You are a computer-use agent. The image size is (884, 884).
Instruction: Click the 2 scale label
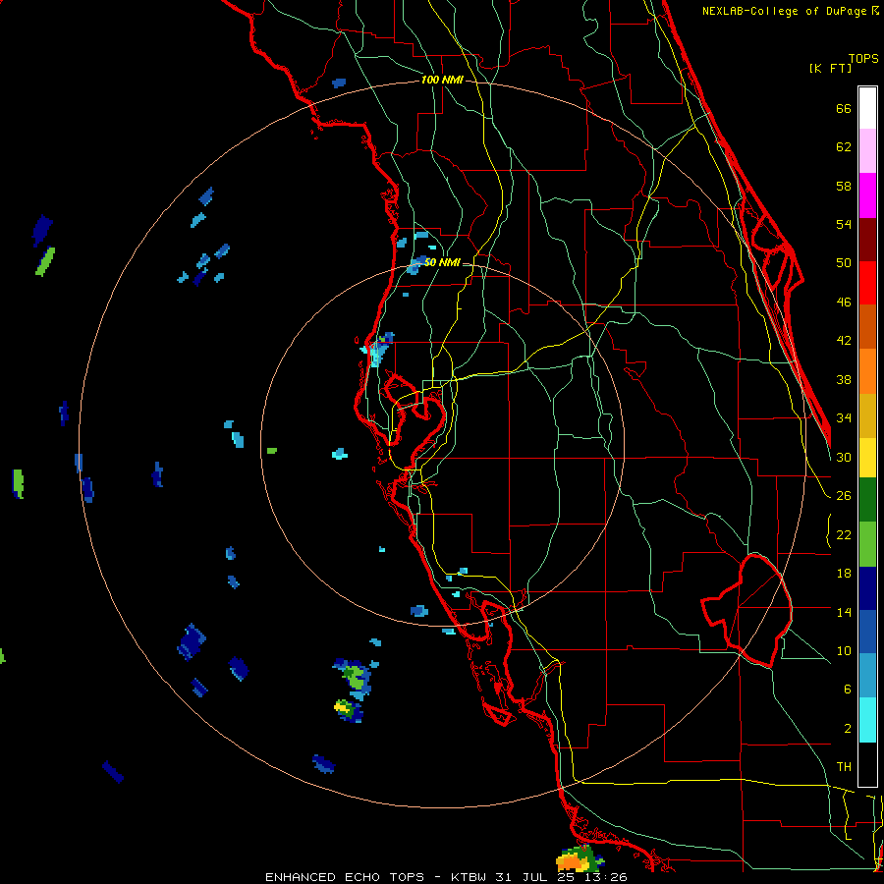(848, 729)
